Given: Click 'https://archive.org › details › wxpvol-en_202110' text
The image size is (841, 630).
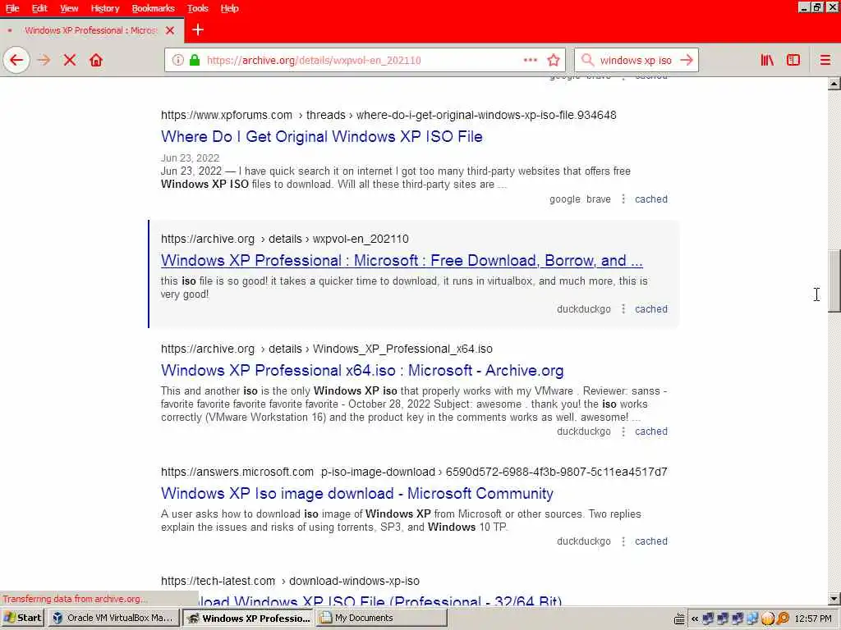Looking at the screenshot, I should coord(285,239).
